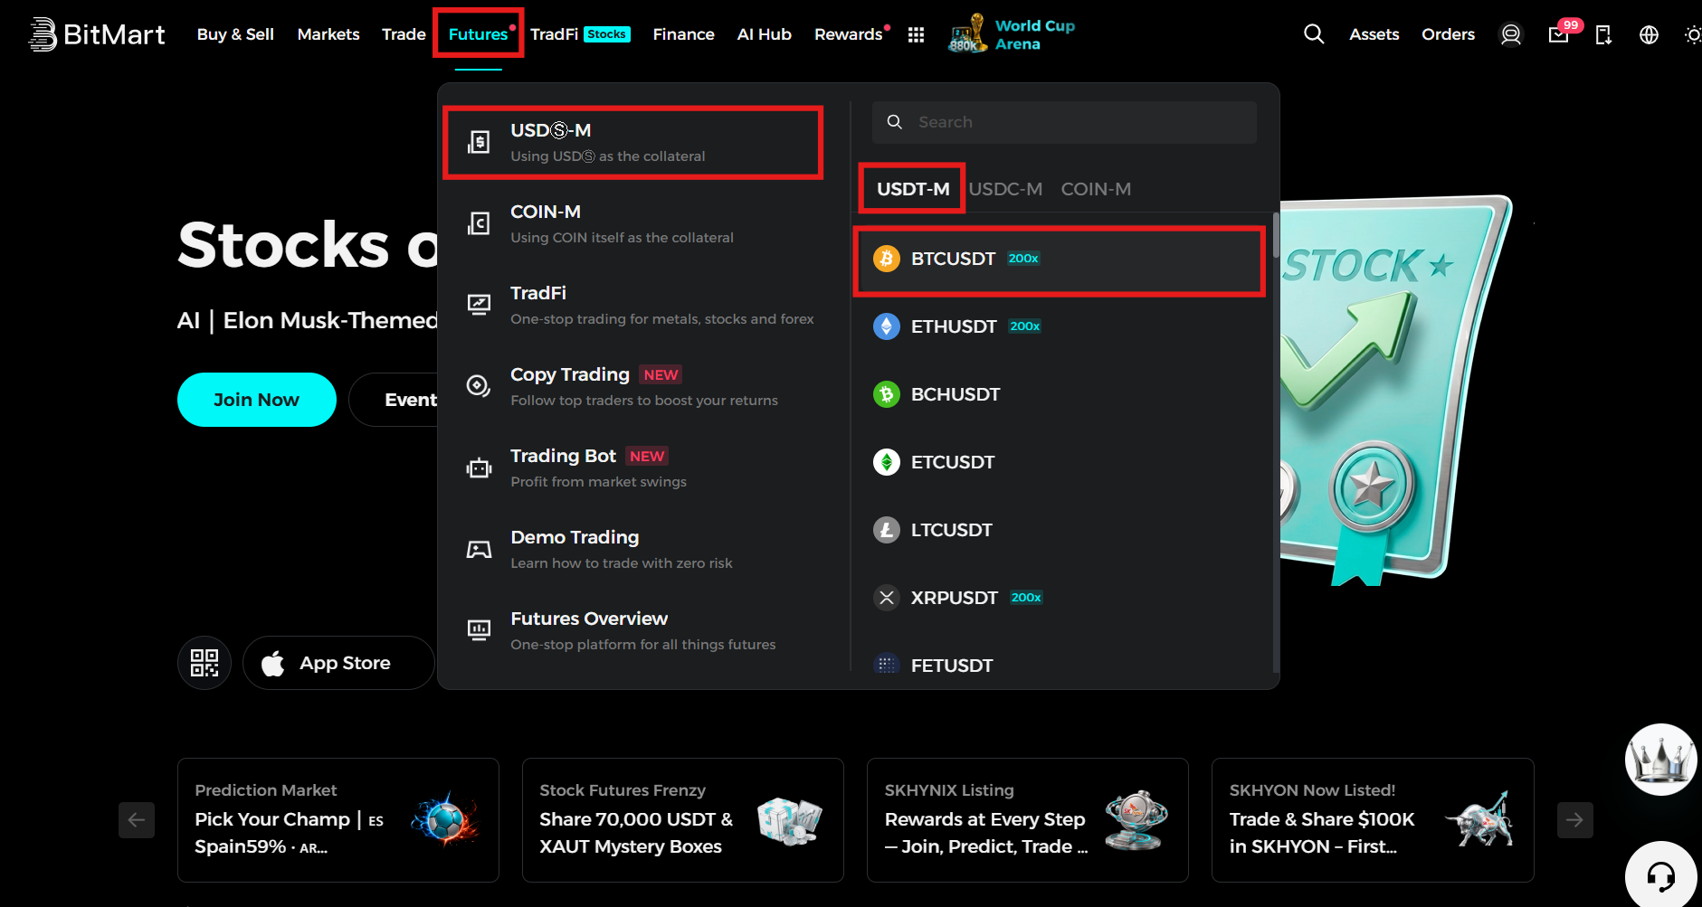The width and height of the screenshot is (1702, 907).
Task: Go to previous promo card with left arrow
Action: click(x=137, y=820)
